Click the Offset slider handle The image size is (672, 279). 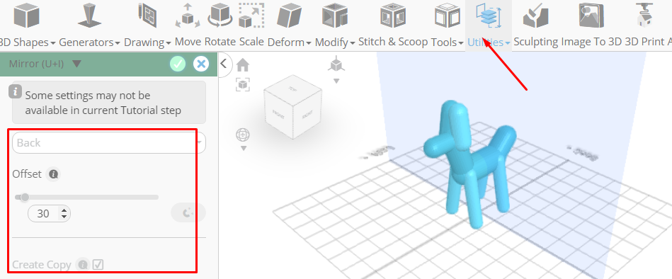(24, 197)
